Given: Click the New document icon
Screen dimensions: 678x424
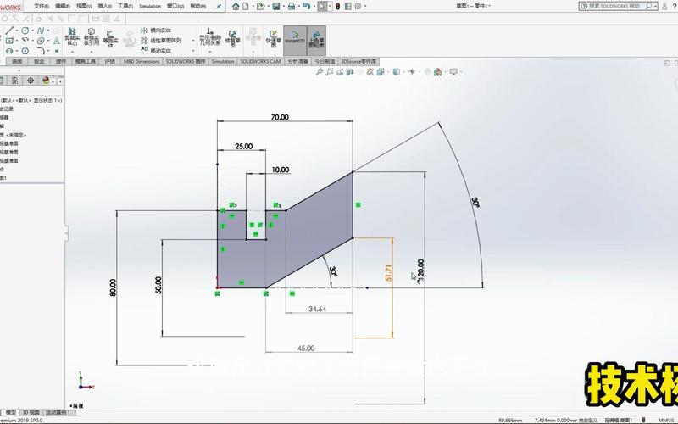Looking at the screenshot, I should click(245, 6).
